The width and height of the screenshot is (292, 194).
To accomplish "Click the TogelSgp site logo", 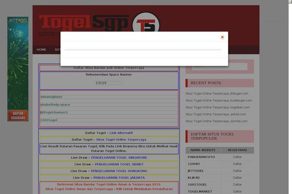I will (84, 23).
